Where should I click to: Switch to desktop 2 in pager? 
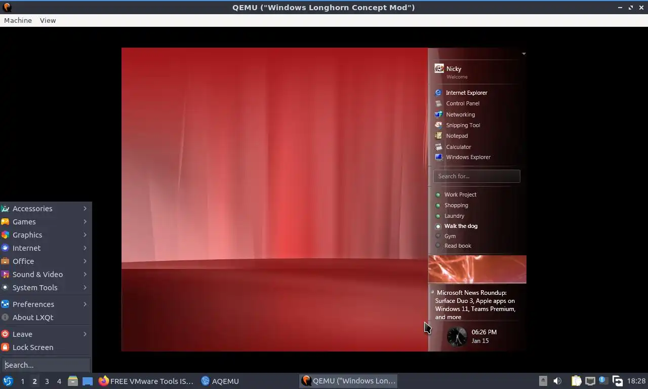(34, 381)
